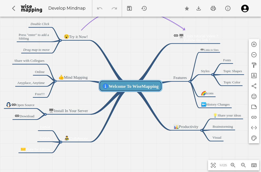Select the Visual topic
261x172 pixels.
coord(217,138)
